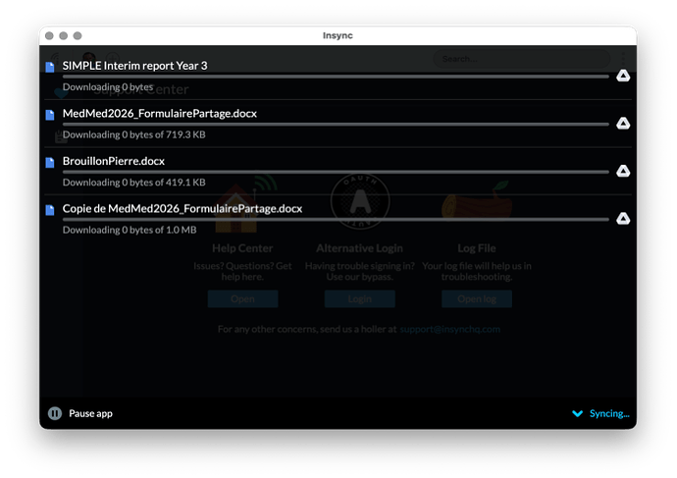Click the Google Drive icon for the Copie de MedMed2026 row

(x=623, y=218)
